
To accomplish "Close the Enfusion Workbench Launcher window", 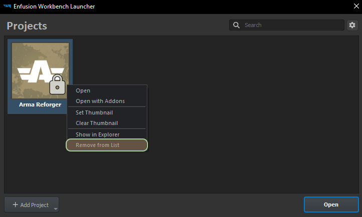I will tap(356, 6).
